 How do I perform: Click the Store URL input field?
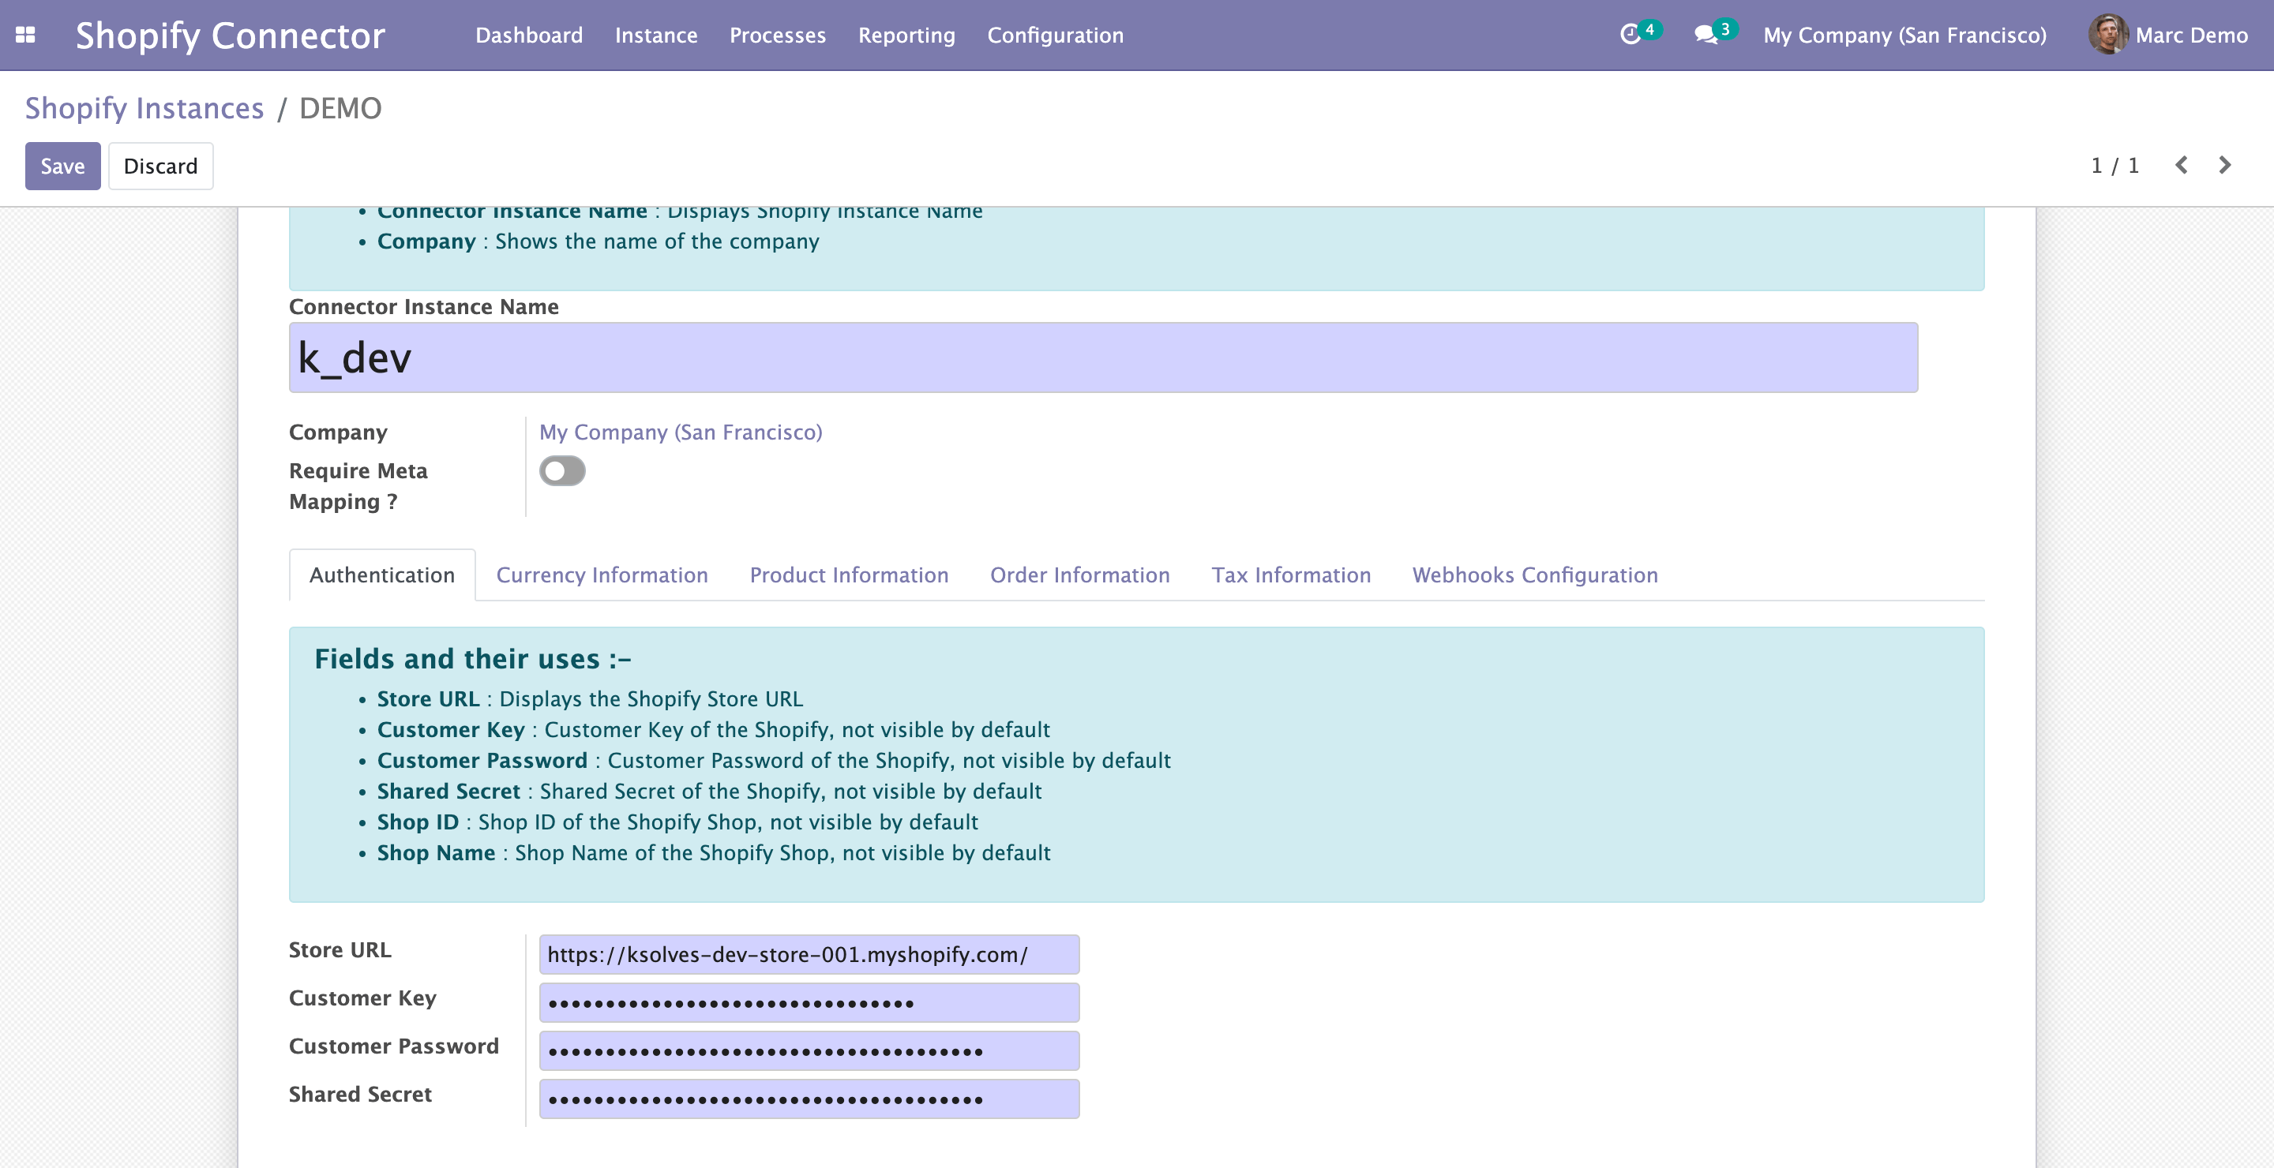(x=809, y=954)
